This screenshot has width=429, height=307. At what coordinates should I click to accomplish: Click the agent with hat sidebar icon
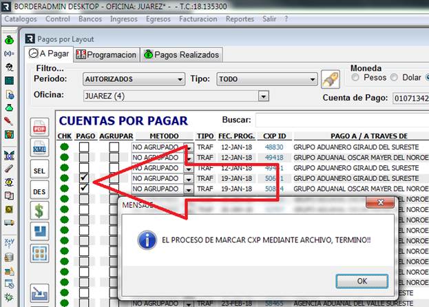click(10, 67)
